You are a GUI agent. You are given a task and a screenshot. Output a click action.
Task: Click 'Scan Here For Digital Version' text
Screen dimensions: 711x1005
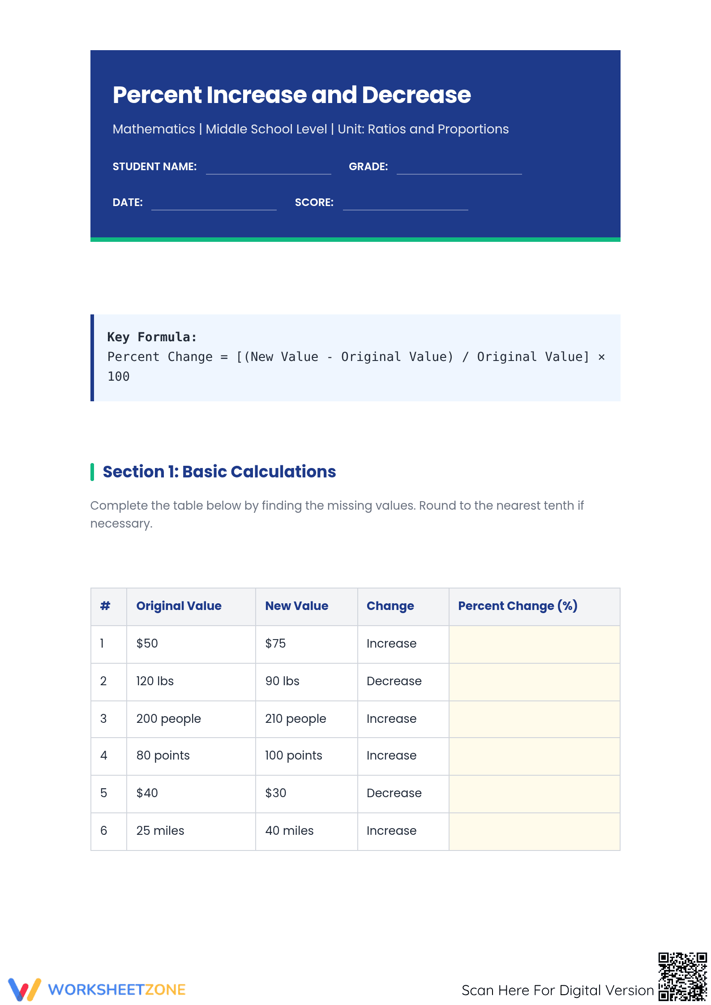558,990
